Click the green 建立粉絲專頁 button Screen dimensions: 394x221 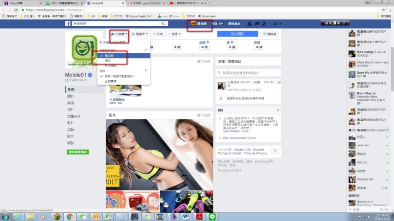pos(78,152)
